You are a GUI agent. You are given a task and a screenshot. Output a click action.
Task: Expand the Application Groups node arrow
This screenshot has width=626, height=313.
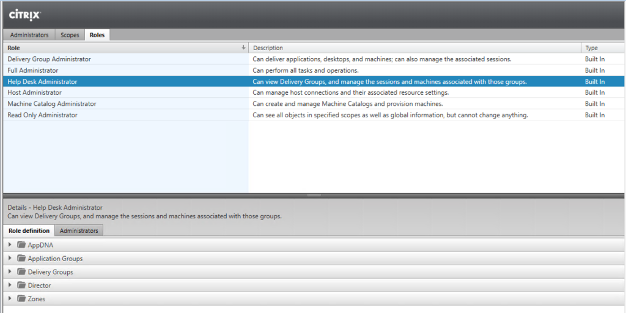(10, 259)
